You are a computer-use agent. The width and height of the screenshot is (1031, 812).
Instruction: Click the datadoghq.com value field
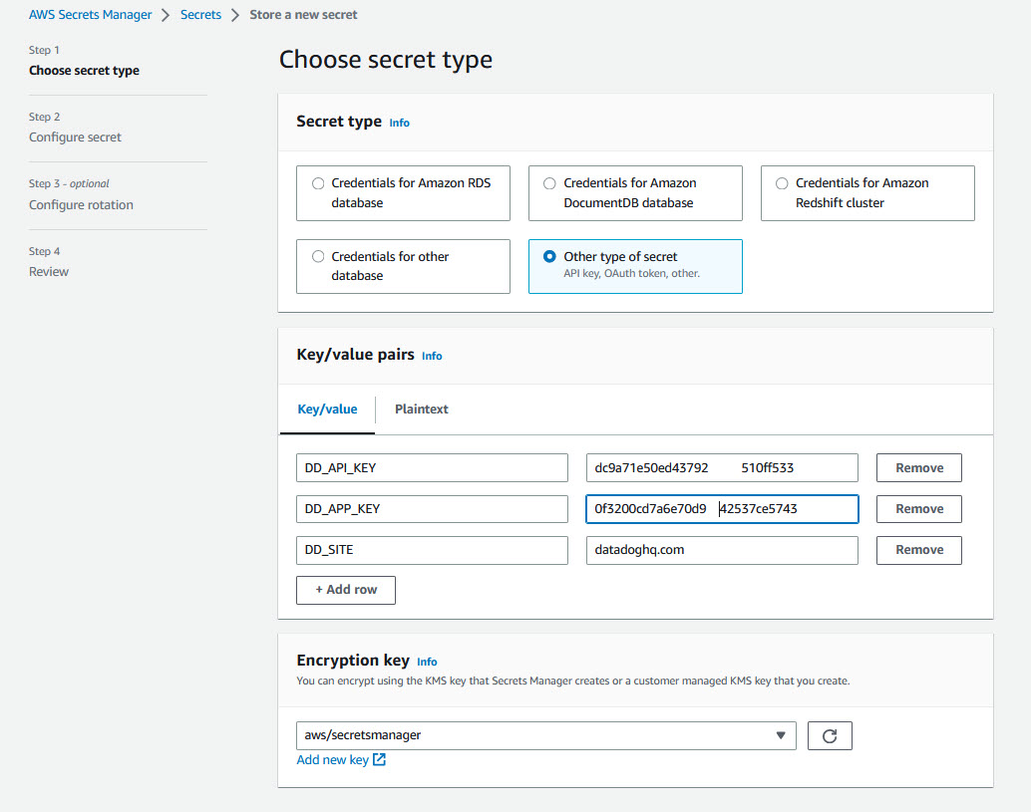(722, 550)
